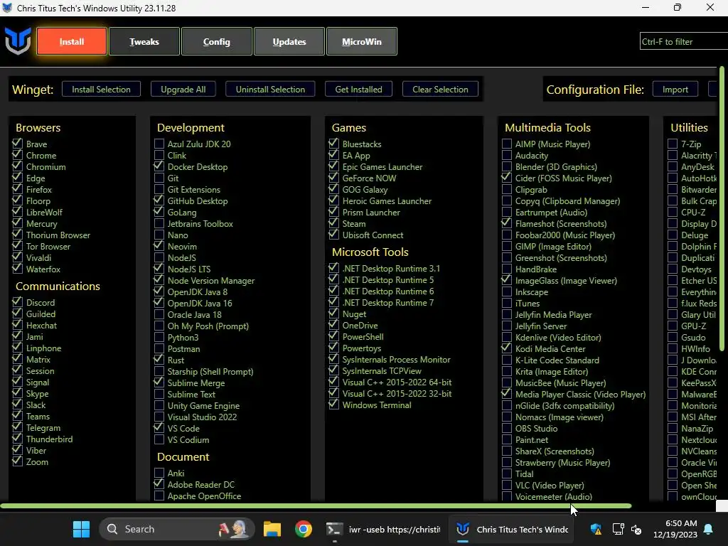Viewport: 728px width, 546px height.
Task: Click Get Installed button
Action: [358, 89]
